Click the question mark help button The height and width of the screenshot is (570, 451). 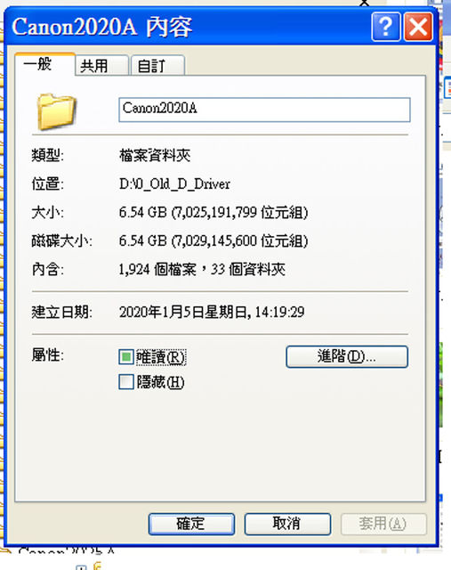pyautogui.click(x=386, y=27)
